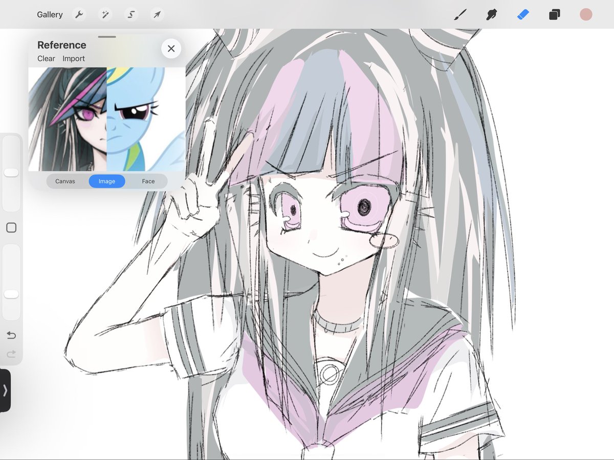This screenshot has height=460, width=614.
Task: Click the Reference panel title
Action: coord(62,45)
